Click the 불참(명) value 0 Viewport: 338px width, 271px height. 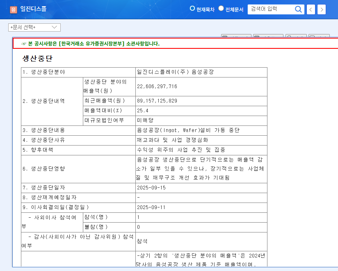tap(138, 227)
